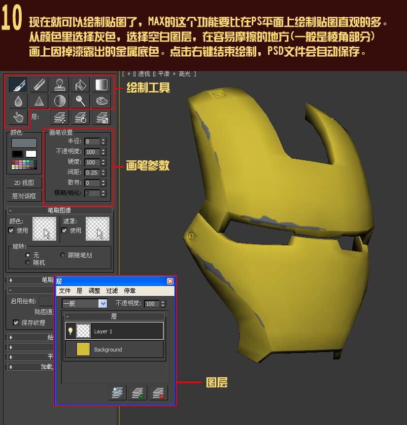Click the delete layer icon
This screenshot has height=425, width=407.
coord(158,392)
